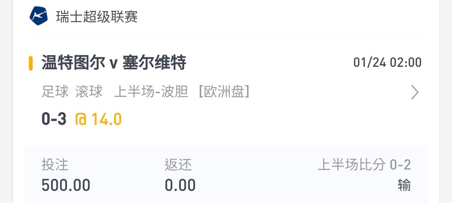
Task: Select the 500.00 stake amount
Action: tap(66, 185)
